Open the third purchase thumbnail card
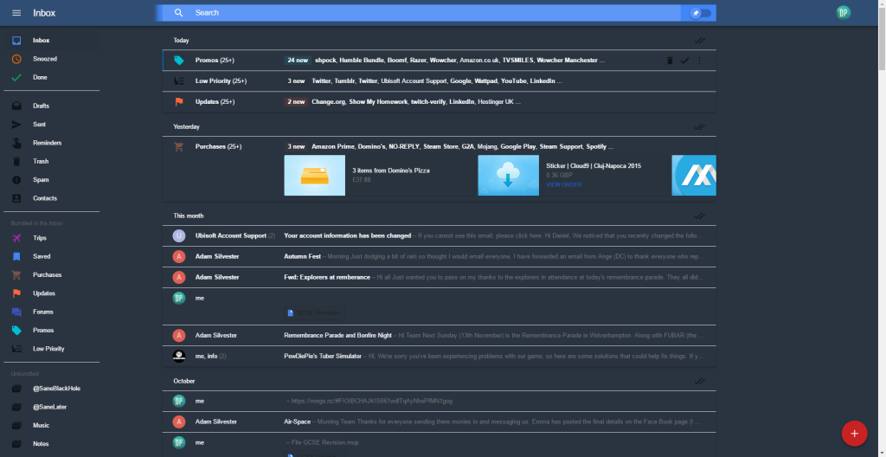The image size is (886, 457). coord(694,176)
